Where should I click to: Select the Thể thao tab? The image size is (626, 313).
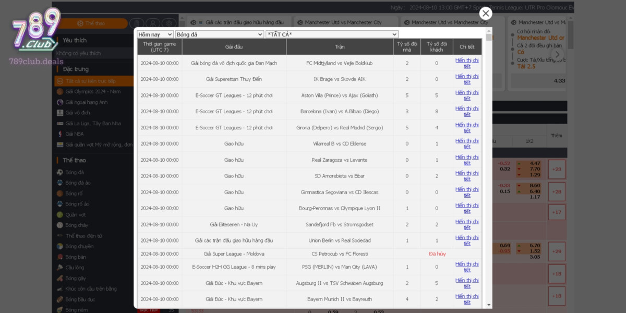pyautogui.click(x=91, y=23)
